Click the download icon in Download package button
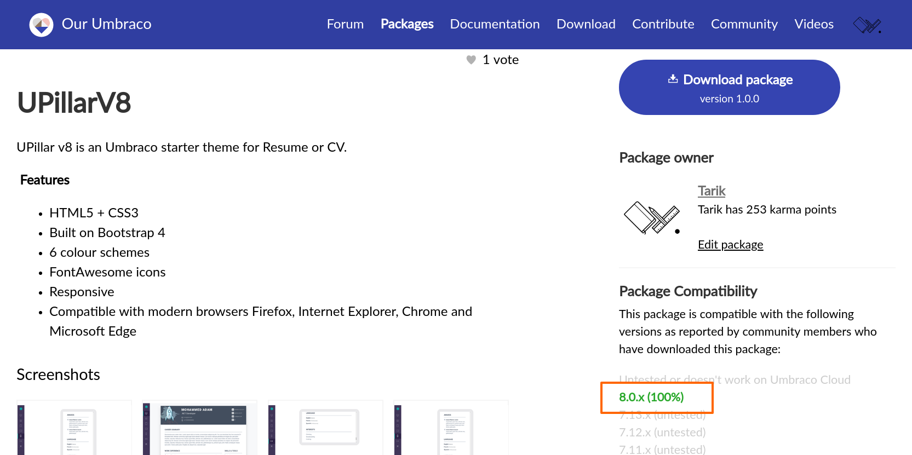The width and height of the screenshot is (912, 455). click(x=673, y=79)
